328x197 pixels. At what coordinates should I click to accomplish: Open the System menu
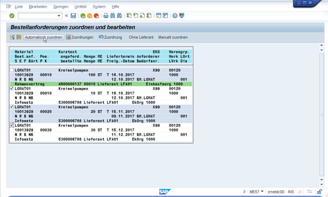(99, 7)
